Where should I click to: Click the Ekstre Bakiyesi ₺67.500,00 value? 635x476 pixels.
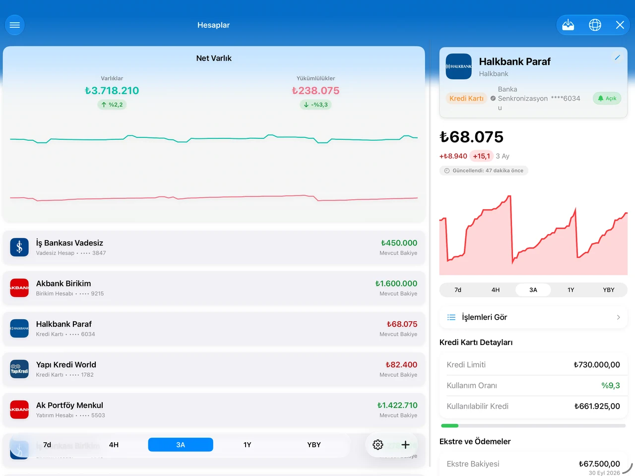coord(599,464)
